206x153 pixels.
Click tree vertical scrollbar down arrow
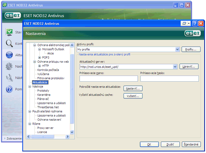pos(72,132)
